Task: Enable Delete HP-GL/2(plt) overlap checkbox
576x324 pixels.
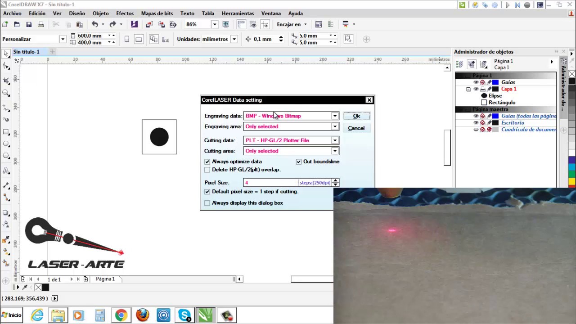Action: [x=207, y=170]
